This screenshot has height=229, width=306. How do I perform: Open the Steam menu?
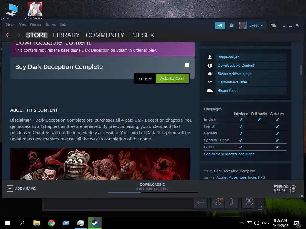10,24
